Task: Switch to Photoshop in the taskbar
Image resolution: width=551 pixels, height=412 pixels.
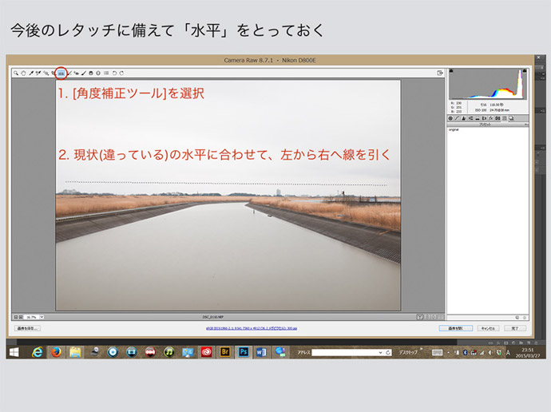Action: coord(244,352)
